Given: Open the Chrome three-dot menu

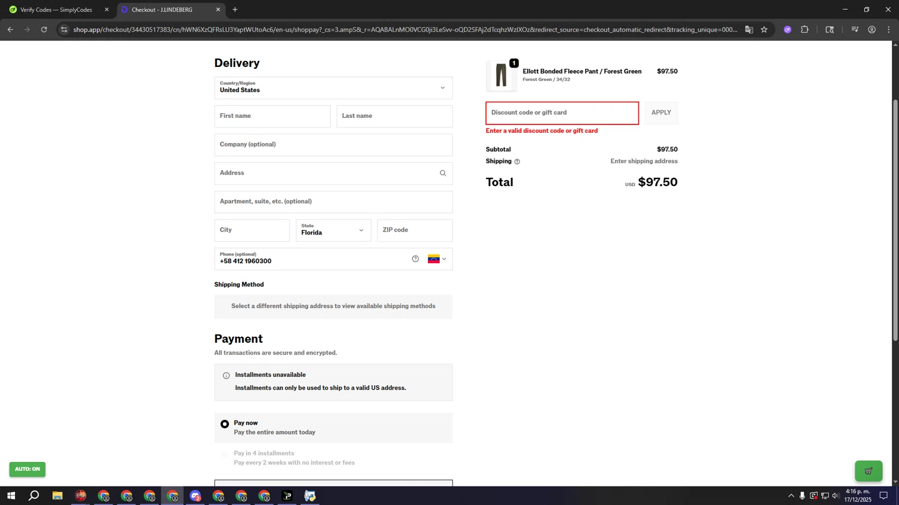Looking at the screenshot, I should click(x=889, y=29).
